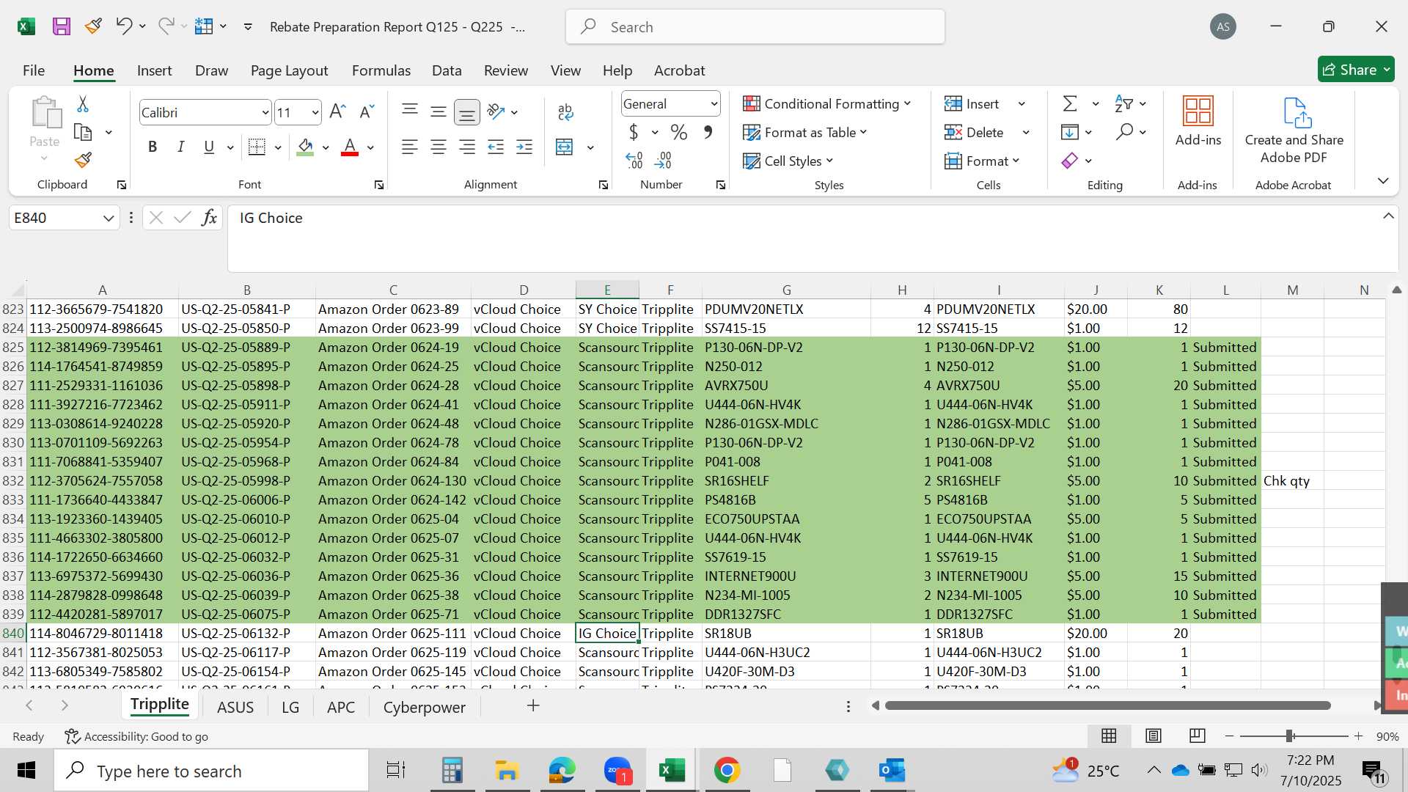Open the font size dropdown
Viewport: 1408px width, 792px height.
[x=315, y=113]
